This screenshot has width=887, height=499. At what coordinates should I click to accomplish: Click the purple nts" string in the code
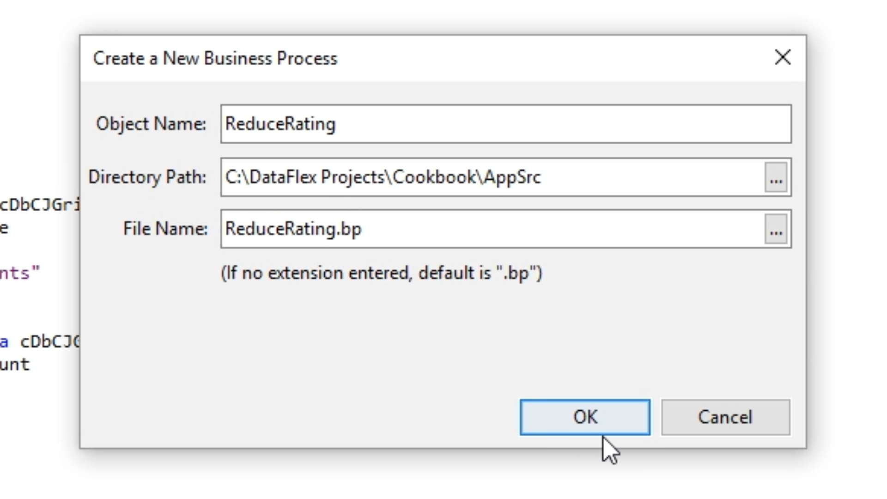click(19, 273)
